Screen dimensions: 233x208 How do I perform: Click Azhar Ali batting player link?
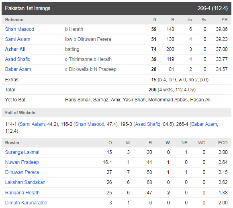[15, 49]
